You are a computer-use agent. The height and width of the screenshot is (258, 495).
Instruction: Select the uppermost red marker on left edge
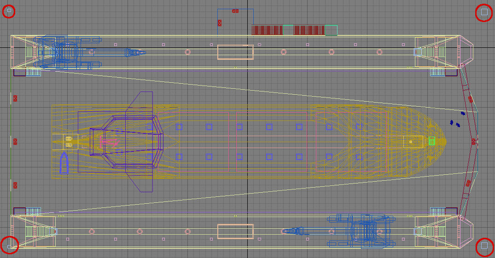15,98
